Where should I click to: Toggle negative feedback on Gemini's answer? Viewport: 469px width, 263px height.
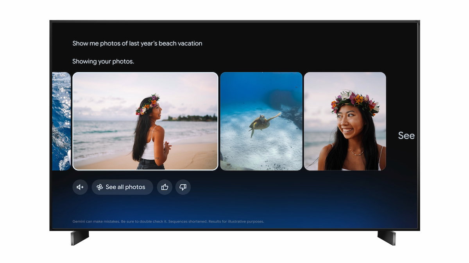click(x=183, y=187)
